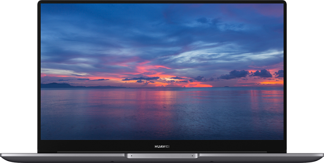Click the HUAWEI logo on bottom bezel
The image size is (324, 163).
tap(162, 147)
